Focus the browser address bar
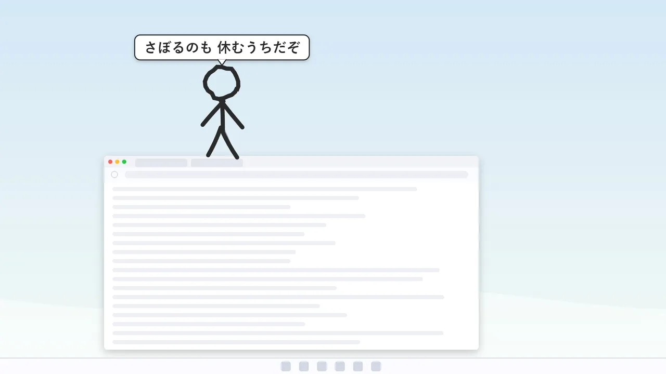 [x=297, y=175]
